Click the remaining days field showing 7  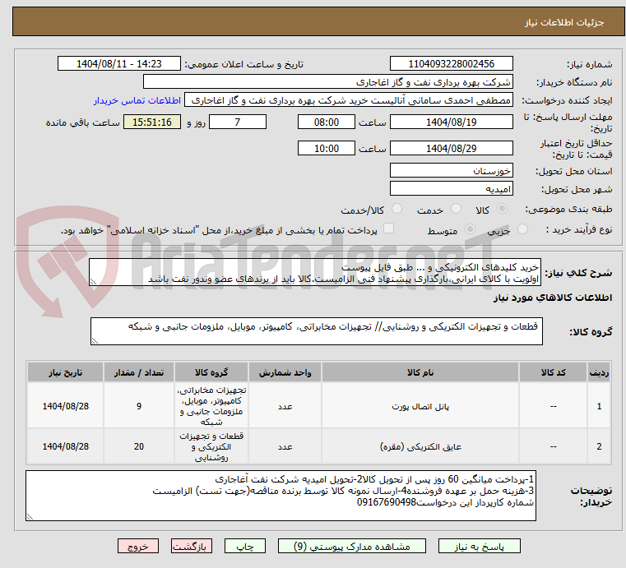pyautogui.click(x=238, y=122)
